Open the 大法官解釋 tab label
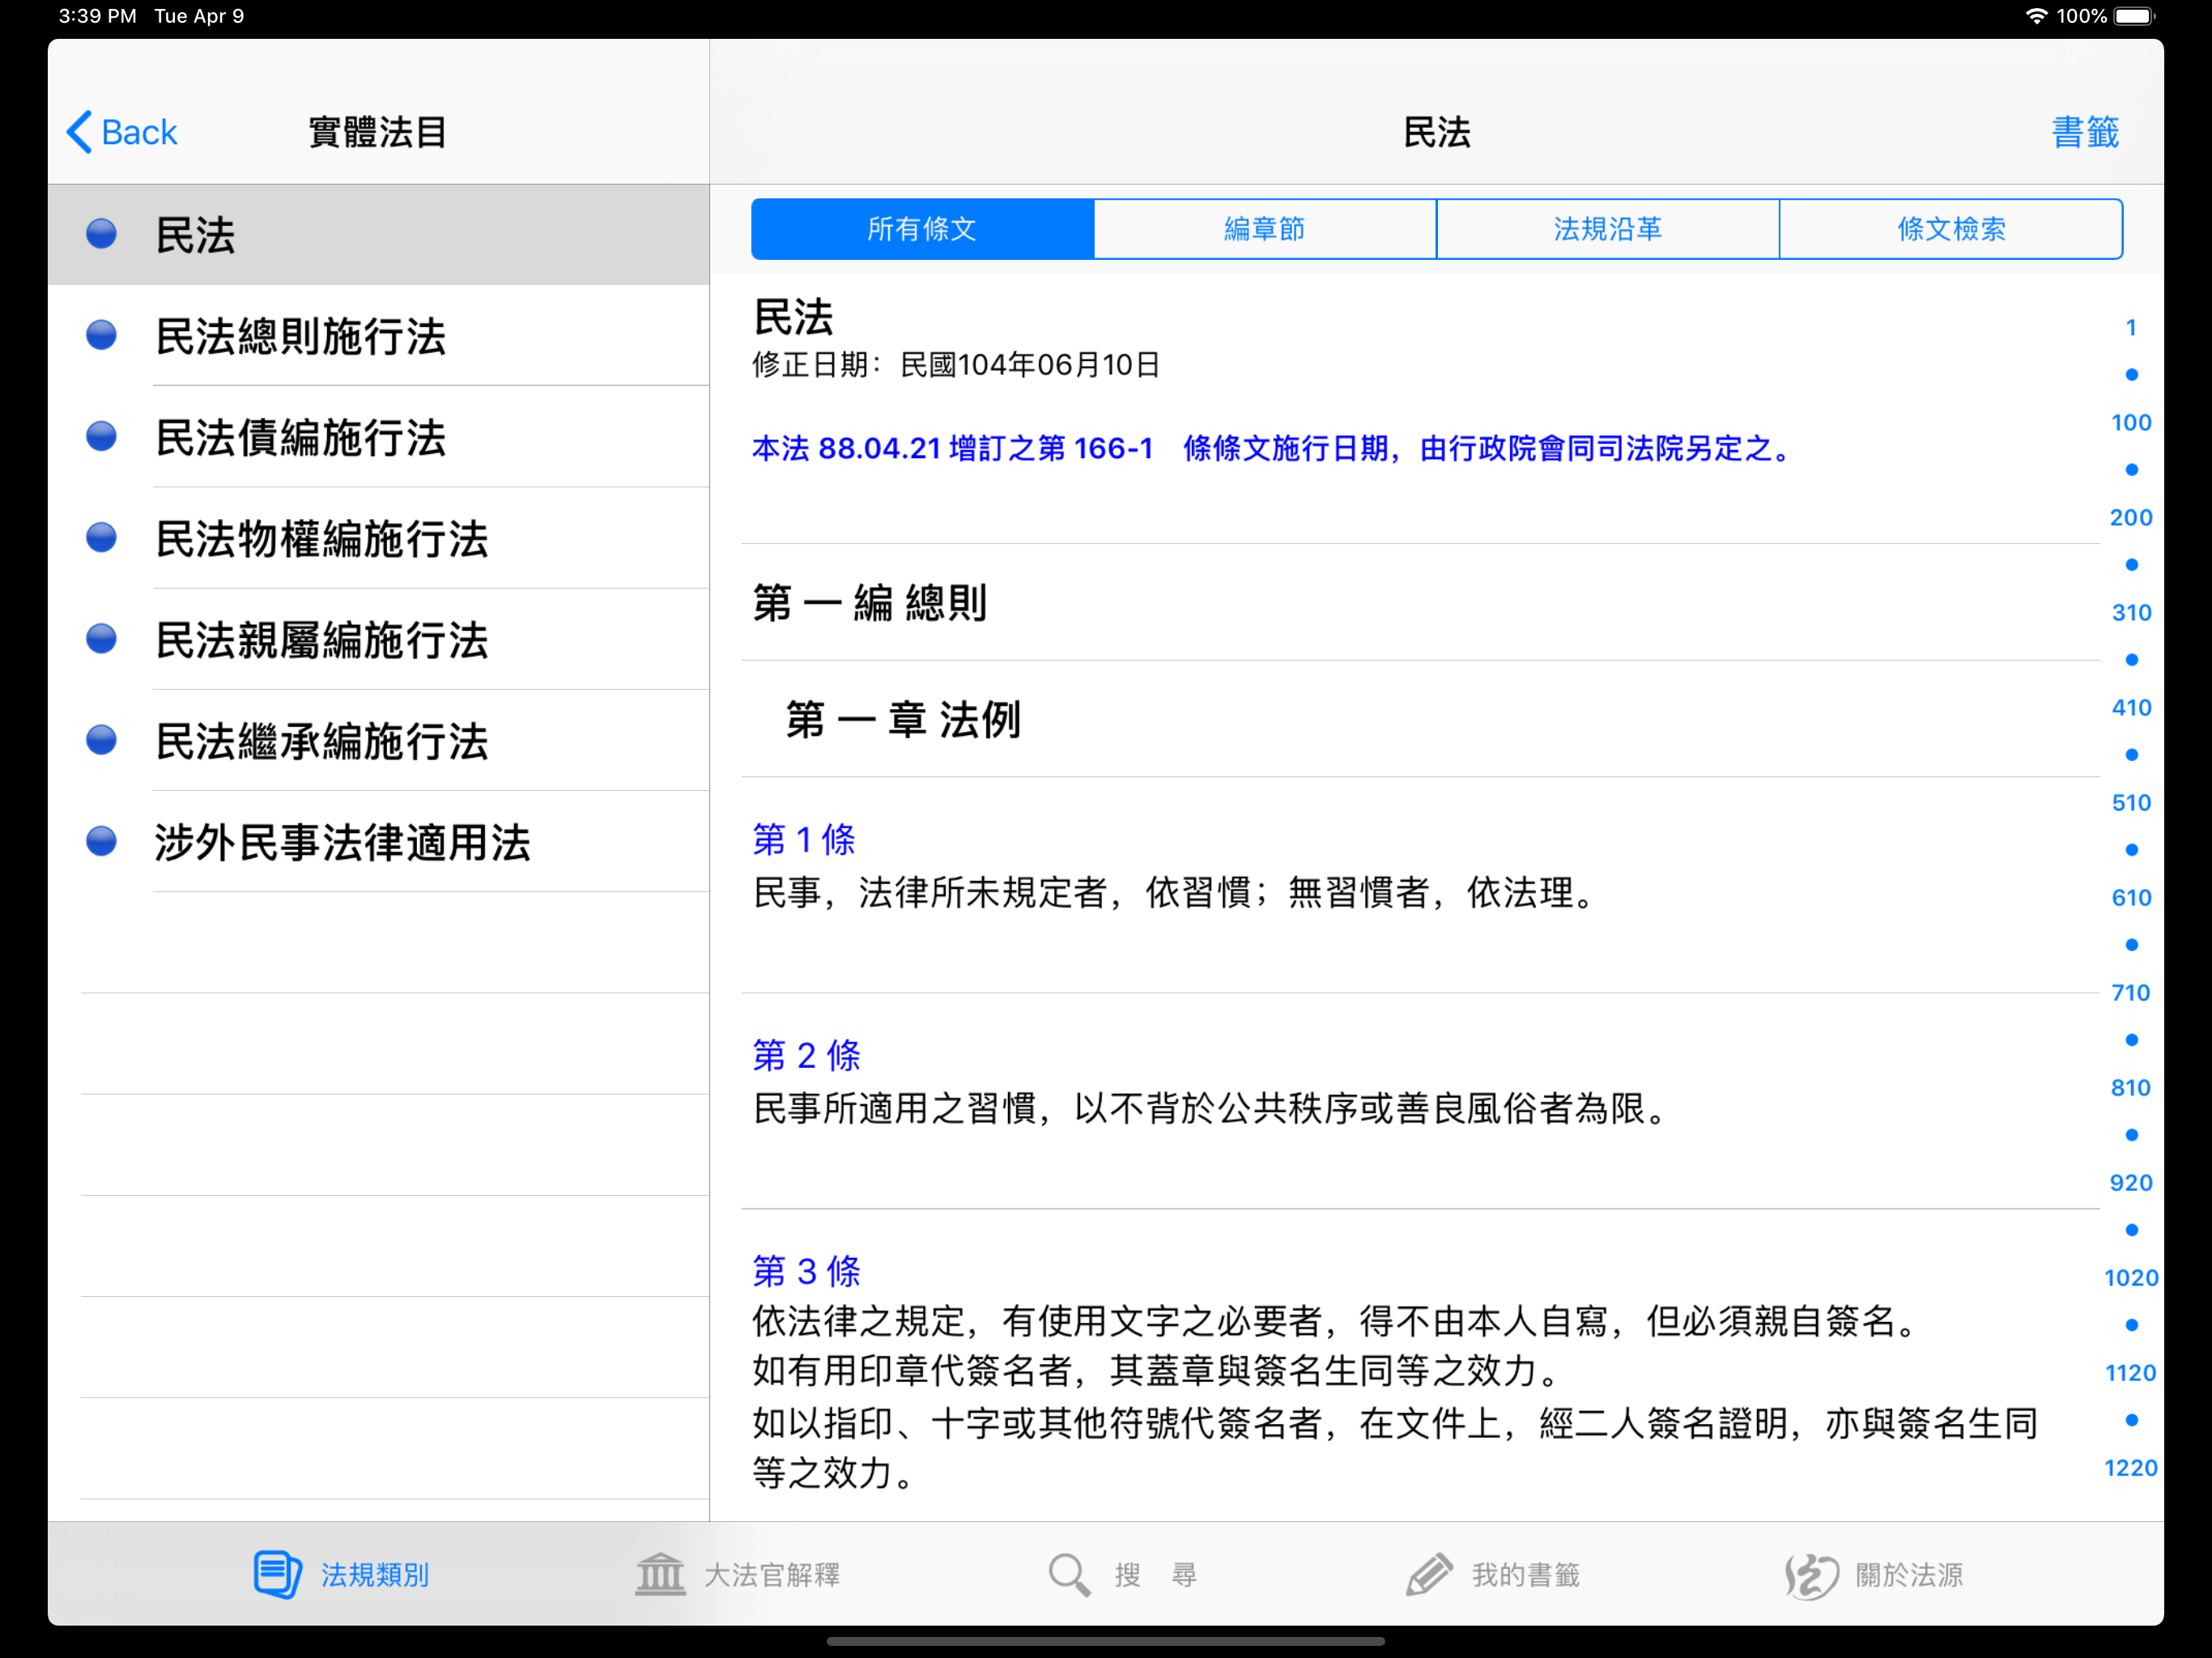 pyautogui.click(x=772, y=1575)
